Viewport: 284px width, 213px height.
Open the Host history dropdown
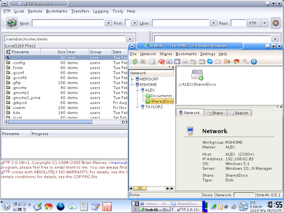pos(109,23)
